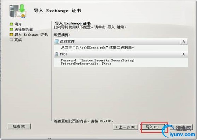This screenshot has height=140, width=197.
Task: Click the 读取文件 section header bar
Action: pos(121,41)
